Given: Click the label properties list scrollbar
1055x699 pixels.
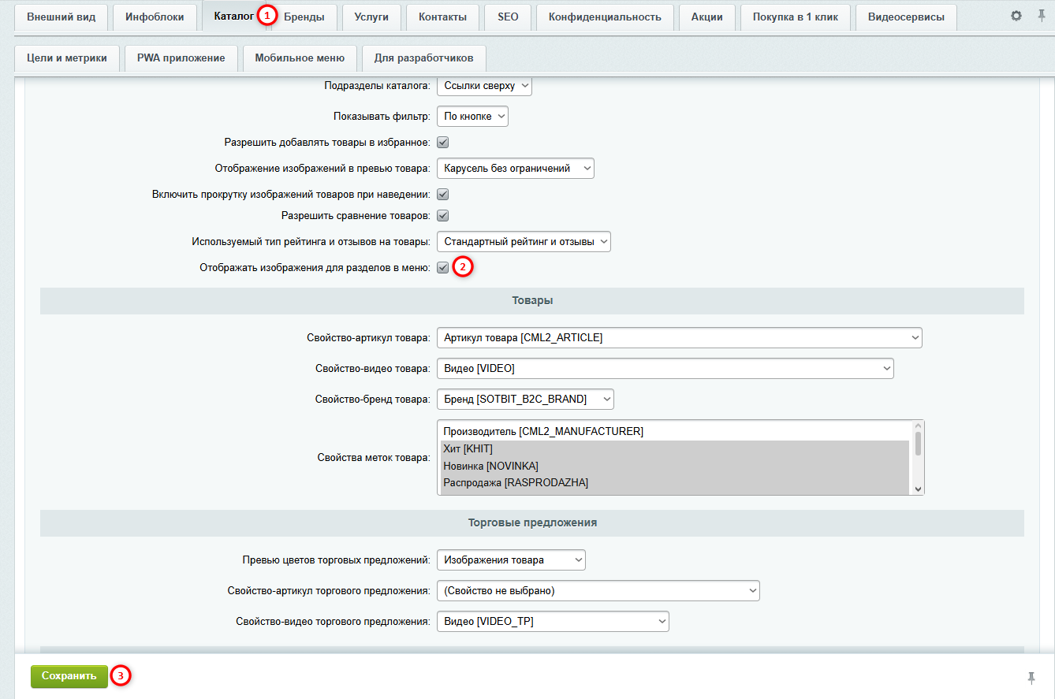Looking at the screenshot, I should click(x=918, y=444).
